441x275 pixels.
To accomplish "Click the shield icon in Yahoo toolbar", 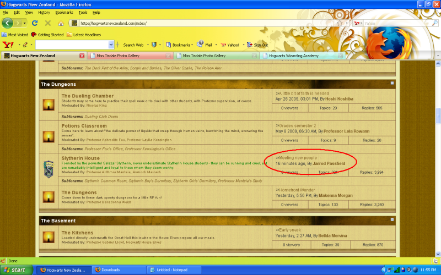I will click(154, 45).
